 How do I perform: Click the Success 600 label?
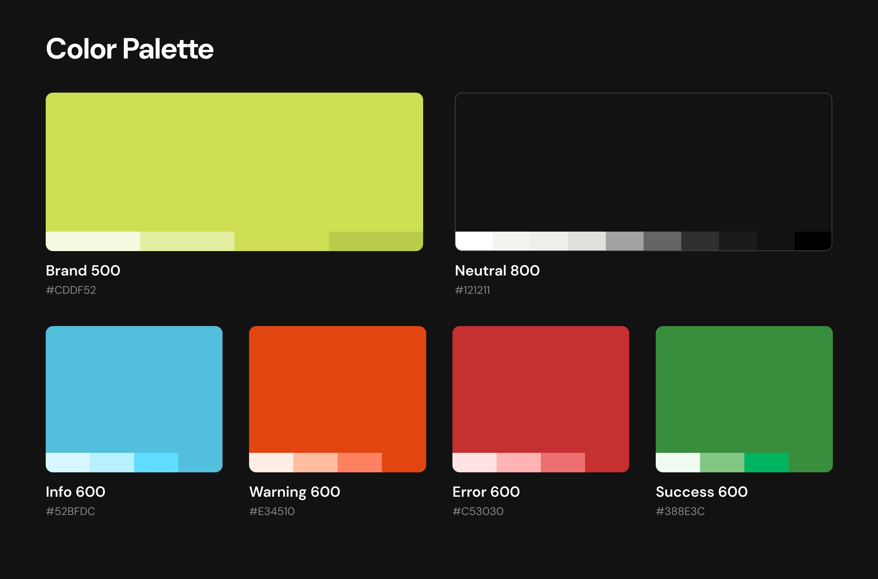[x=701, y=492]
